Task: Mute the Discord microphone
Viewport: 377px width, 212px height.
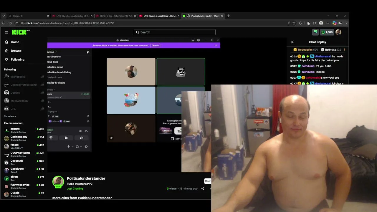Action: 69,147
